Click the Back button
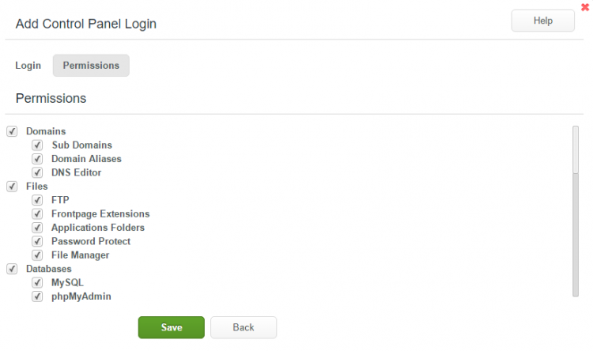 [x=244, y=327]
